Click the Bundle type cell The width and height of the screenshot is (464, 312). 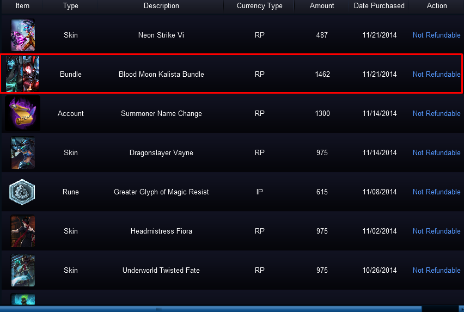coord(70,74)
